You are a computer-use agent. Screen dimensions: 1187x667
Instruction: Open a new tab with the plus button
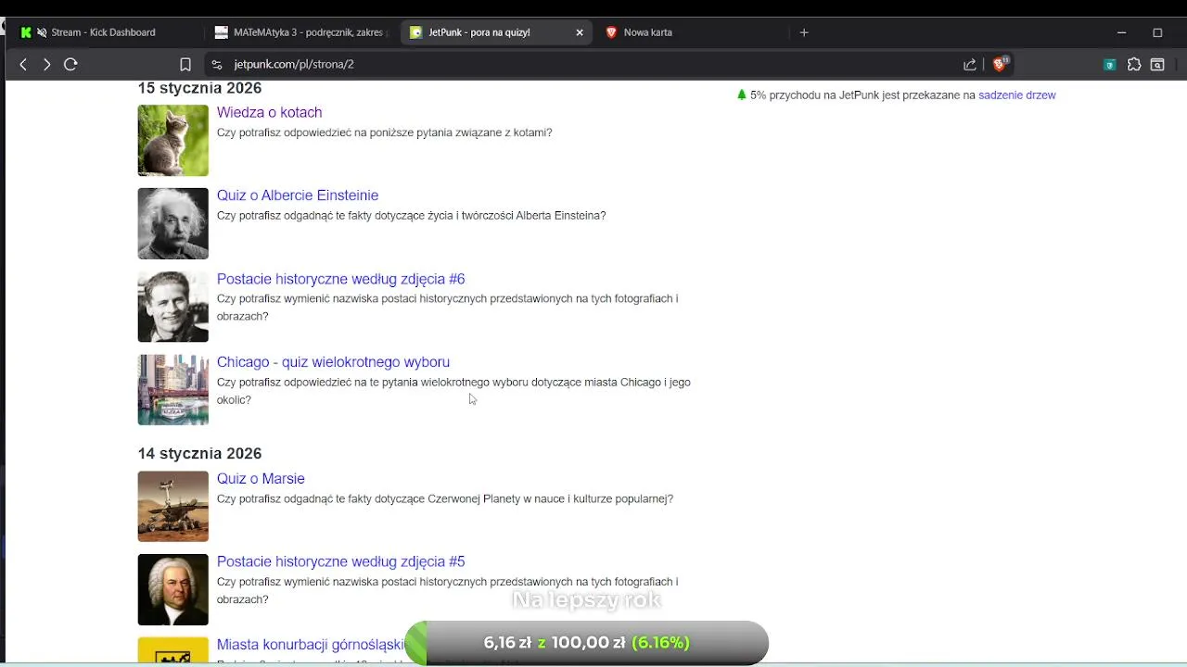(x=804, y=32)
